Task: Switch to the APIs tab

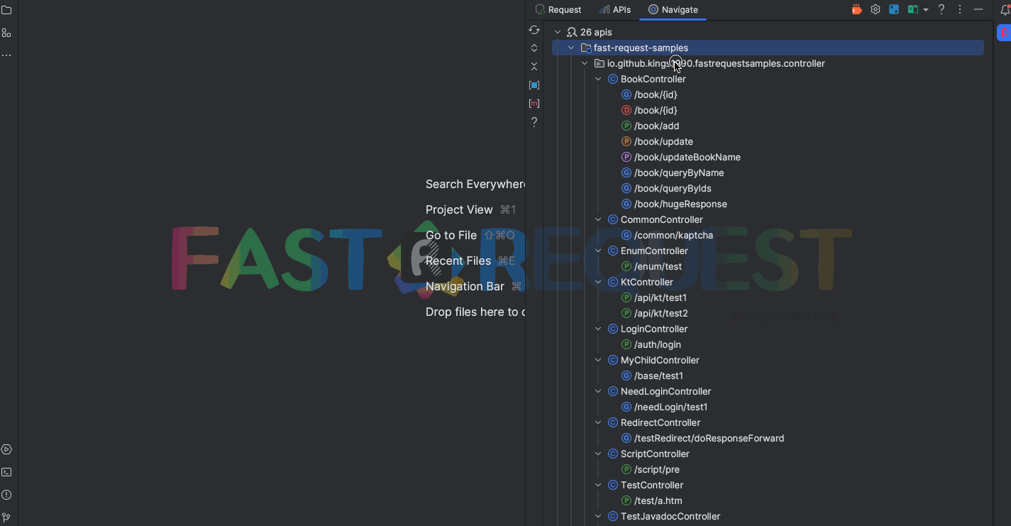Action: pos(615,10)
